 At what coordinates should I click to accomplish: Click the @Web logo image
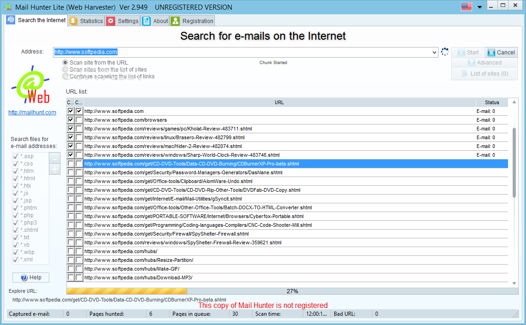coord(31,84)
